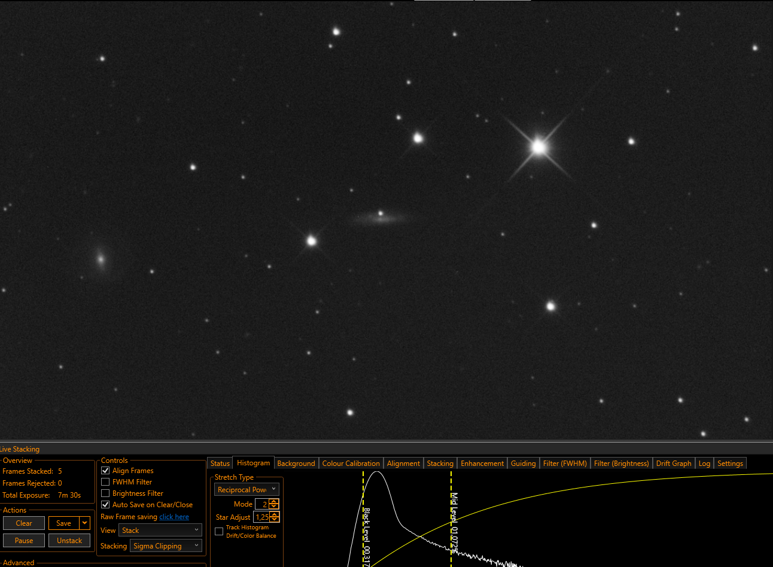Increase the Mode value with up arrow
Screen dimensions: 773x567
tap(274, 501)
